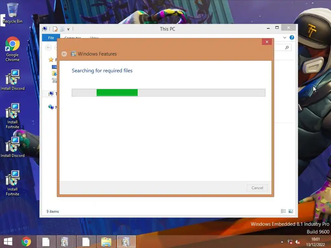
Task: Switch to large icons view in This PC
Action: [x=291, y=211]
